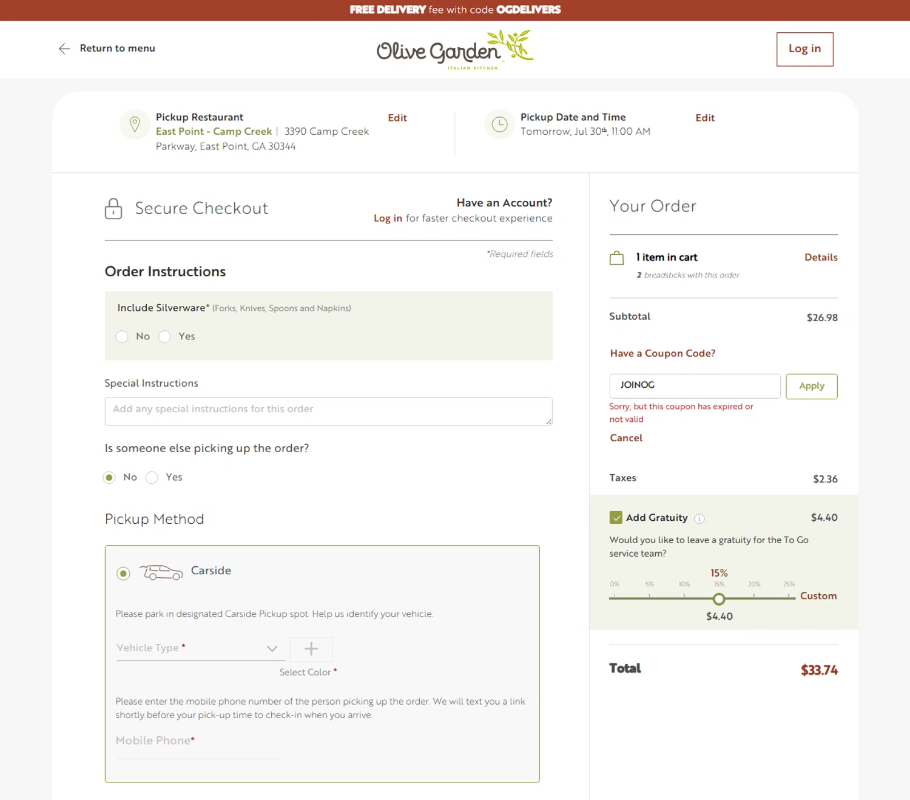Click the shopping bag icon in Your Order
The height and width of the screenshot is (800, 910).
tap(616, 258)
